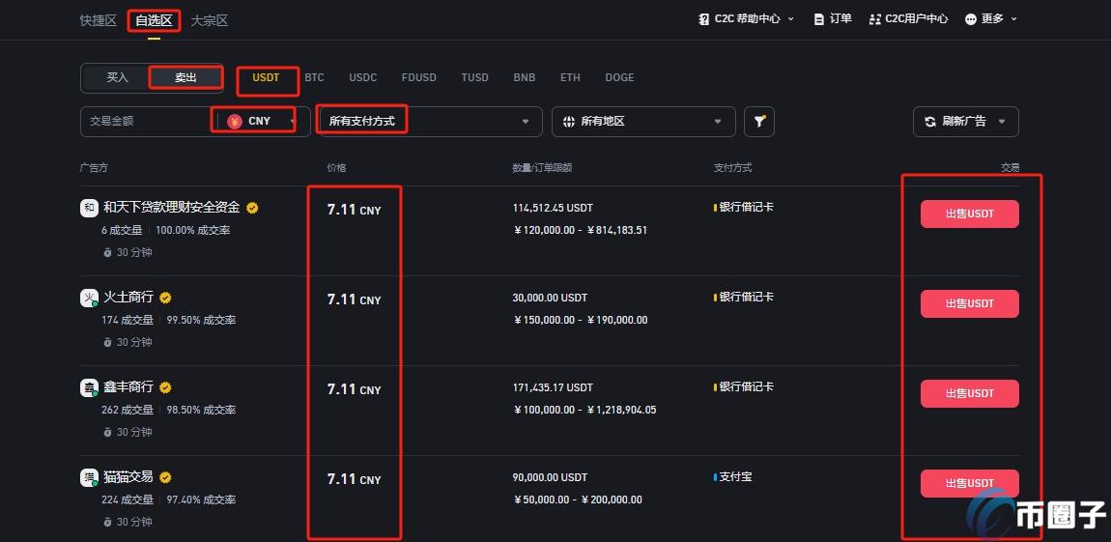Open the 所有支付方式 payment dropdown
Image resolution: width=1111 pixels, height=542 pixels.
[430, 121]
